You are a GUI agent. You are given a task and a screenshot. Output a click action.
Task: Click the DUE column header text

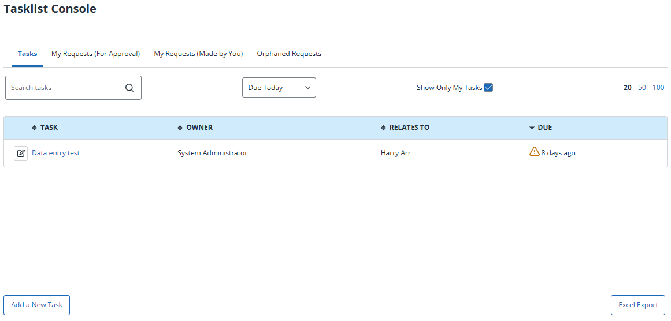coord(545,128)
